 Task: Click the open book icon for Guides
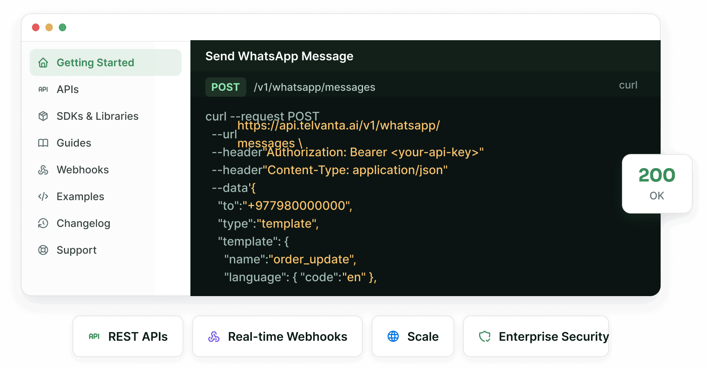pyautogui.click(x=43, y=143)
